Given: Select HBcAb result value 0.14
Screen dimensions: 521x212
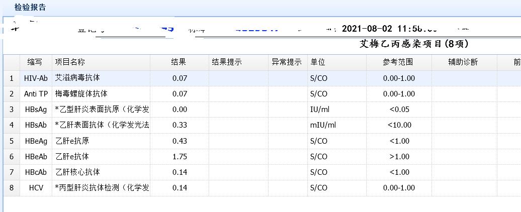Looking at the screenshot, I should [x=180, y=172].
